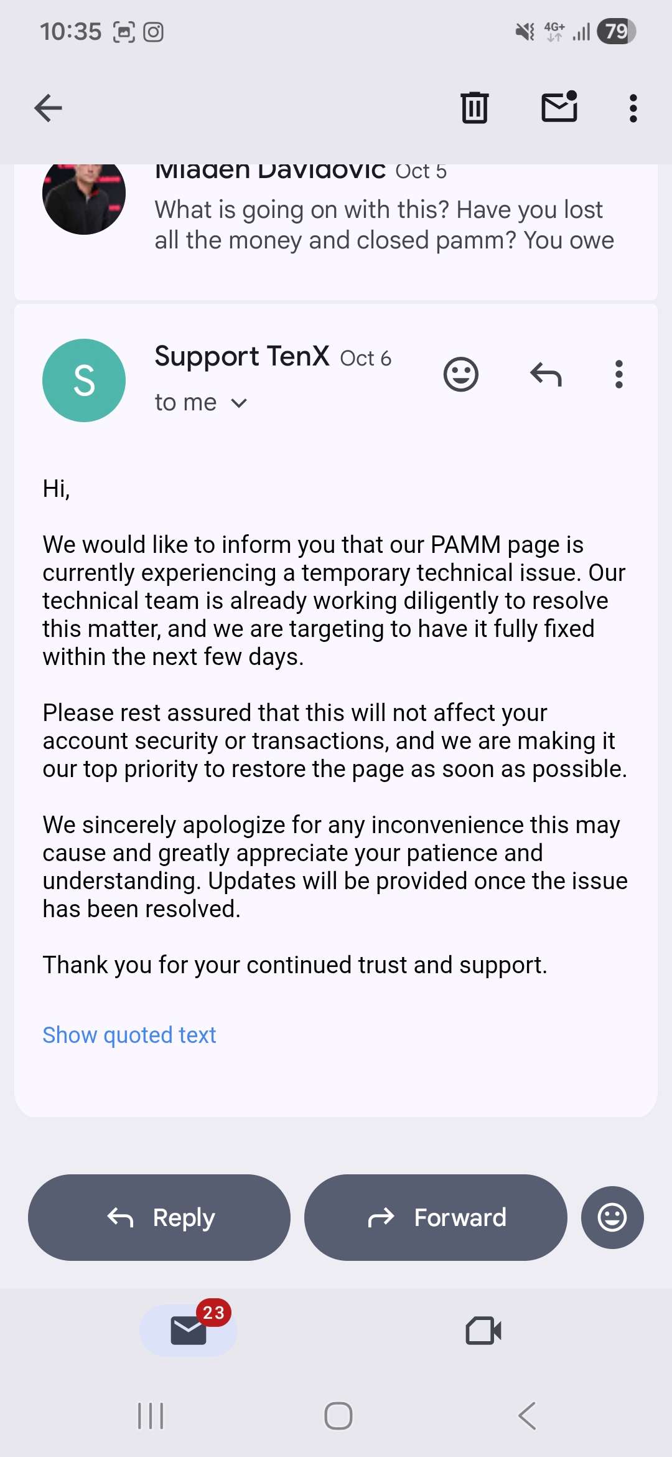Open the top-right overflow menu
The height and width of the screenshot is (1457, 672).
tap(633, 108)
